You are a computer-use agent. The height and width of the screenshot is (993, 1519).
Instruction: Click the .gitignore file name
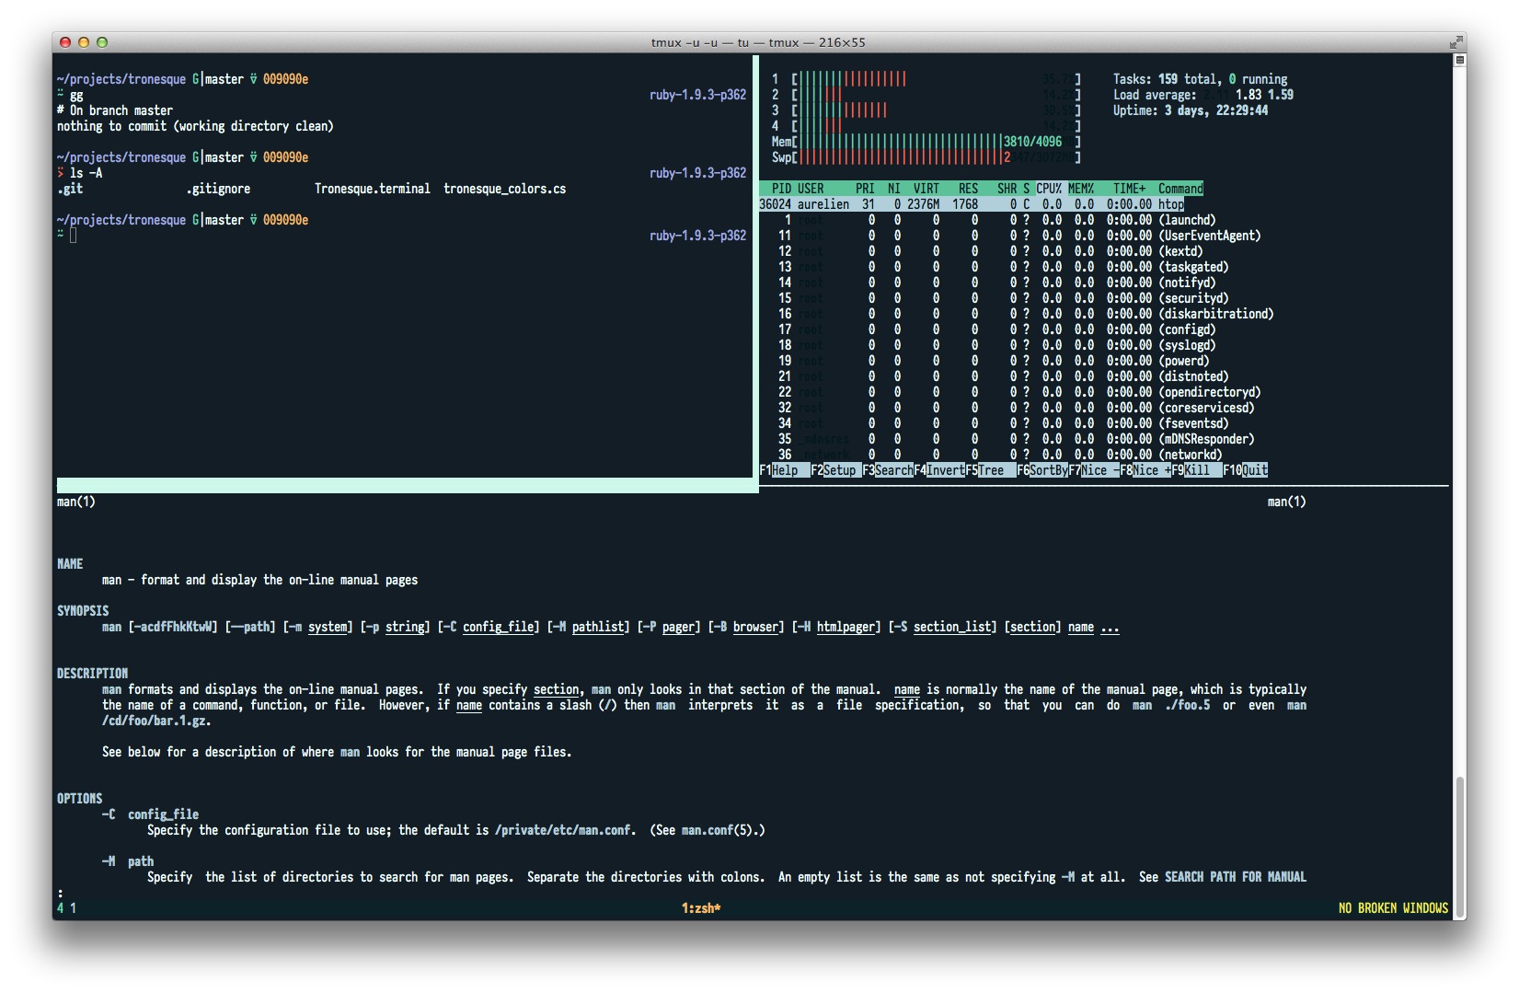218,189
